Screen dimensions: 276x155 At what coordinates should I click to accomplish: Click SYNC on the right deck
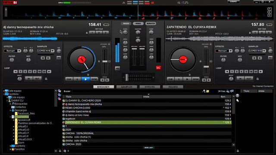click(196, 79)
